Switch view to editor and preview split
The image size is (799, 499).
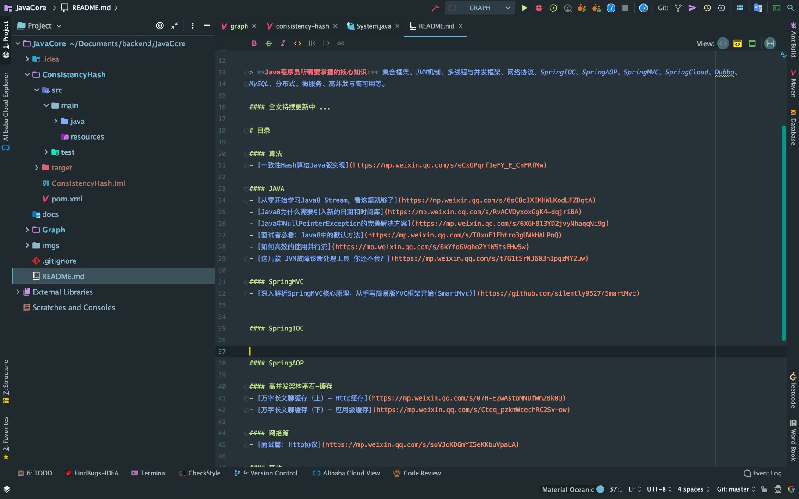(738, 43)
